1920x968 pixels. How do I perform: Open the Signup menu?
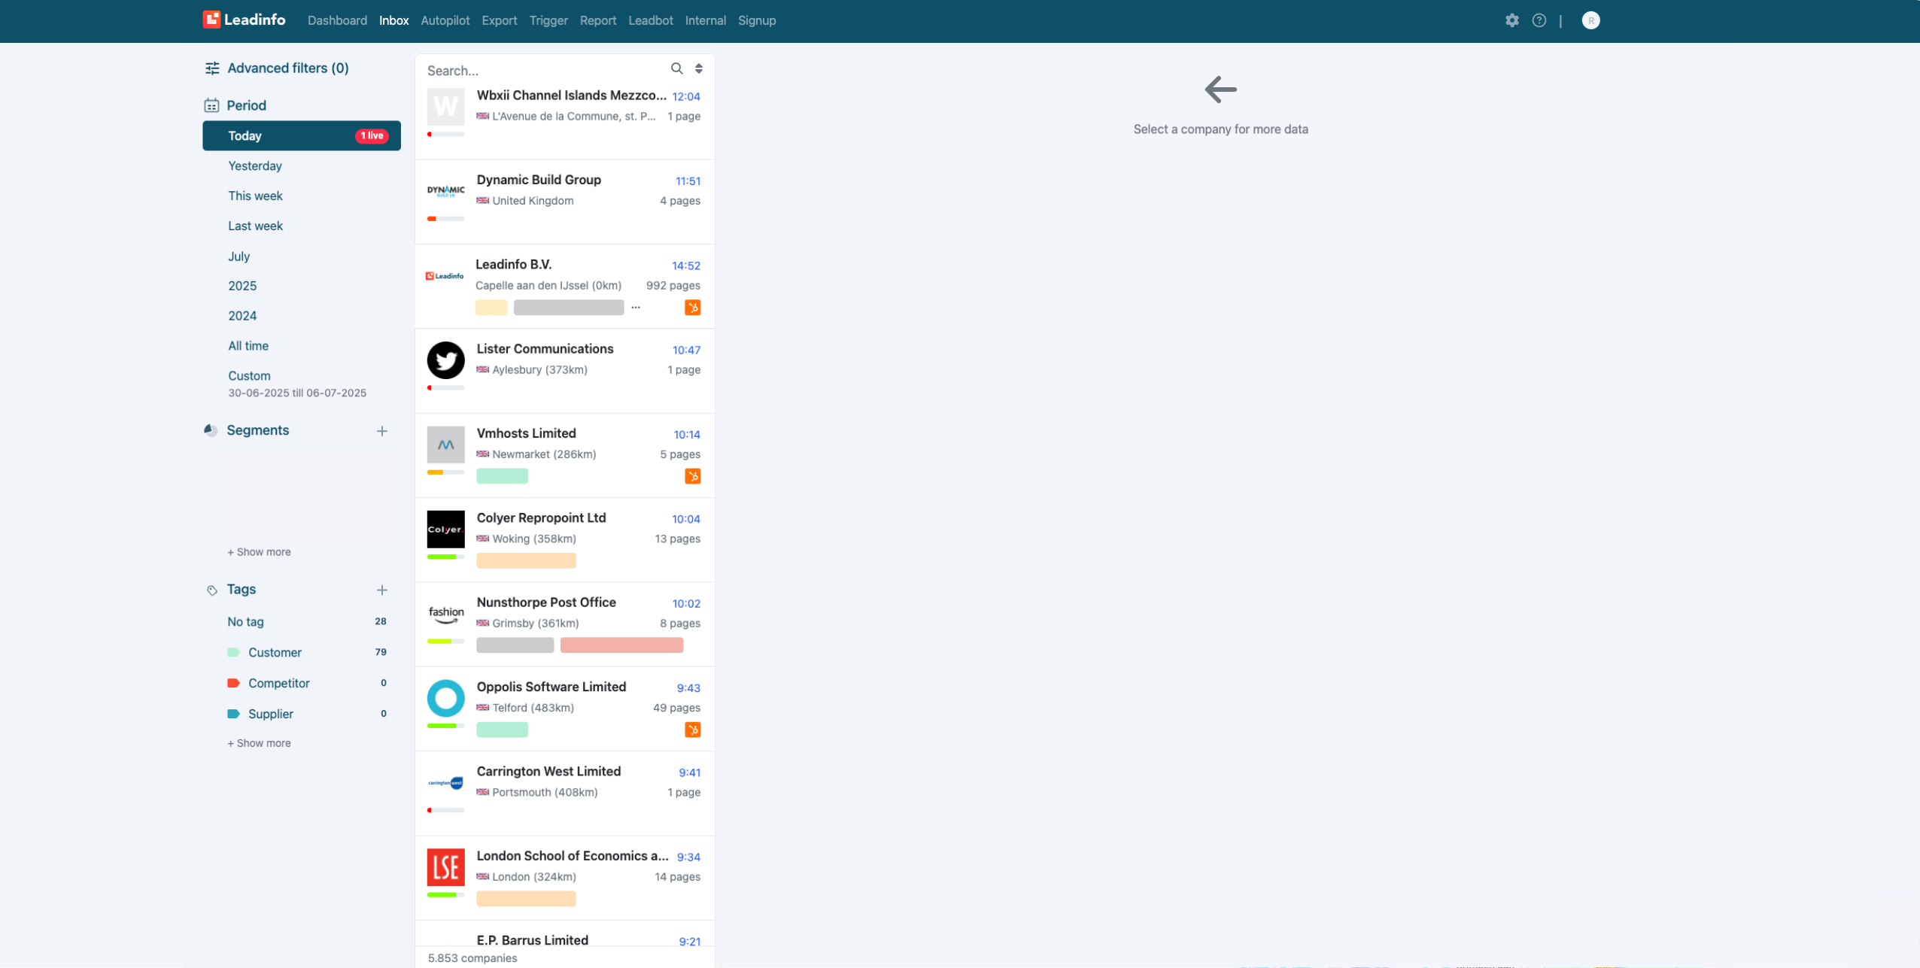point(757,20)
